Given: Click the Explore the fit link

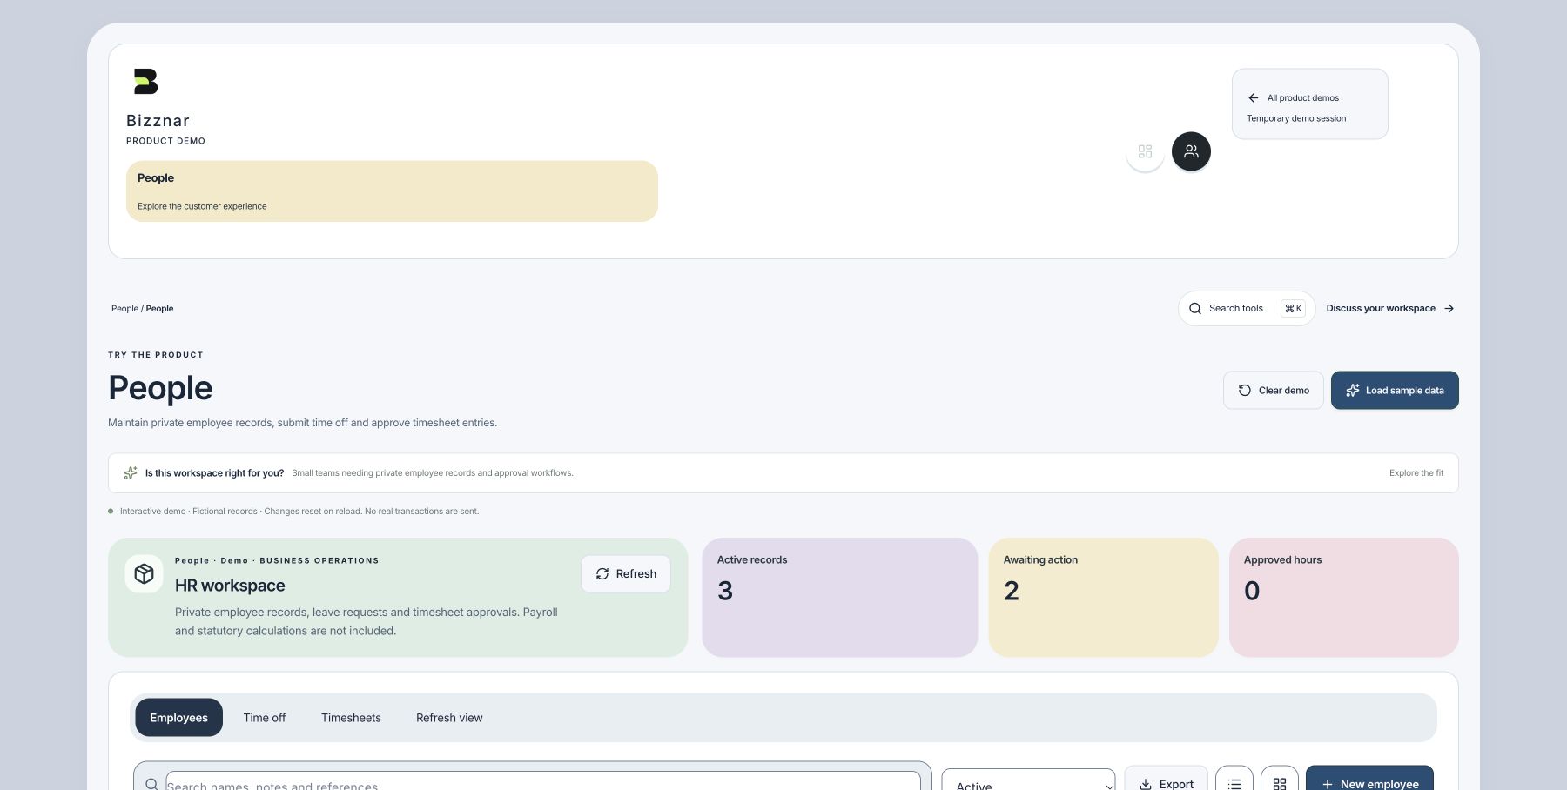Looking at the screenshot, I should coord(1416,473).
